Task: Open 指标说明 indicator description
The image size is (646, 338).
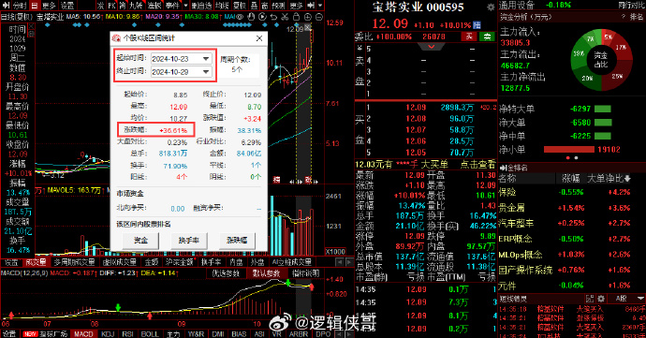Action: (305, 273)
